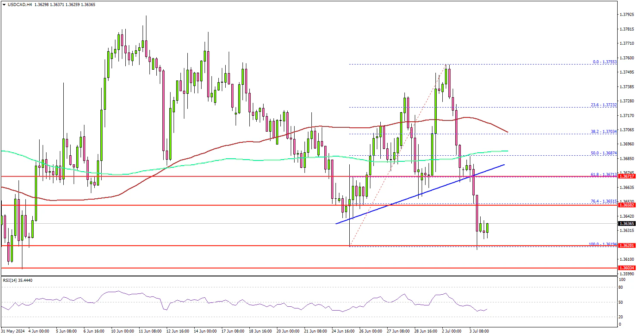Click the RSI(14) indicator label
Image resolution: width=637 pixels, height=336 pixels.
click(x=17, y=280)
